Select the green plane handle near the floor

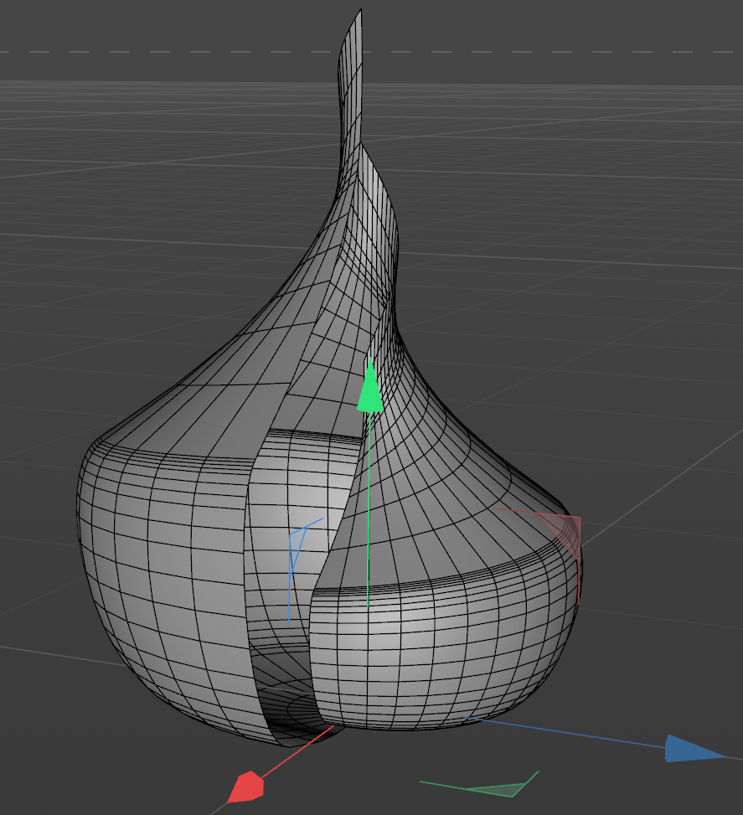[499, 788]
